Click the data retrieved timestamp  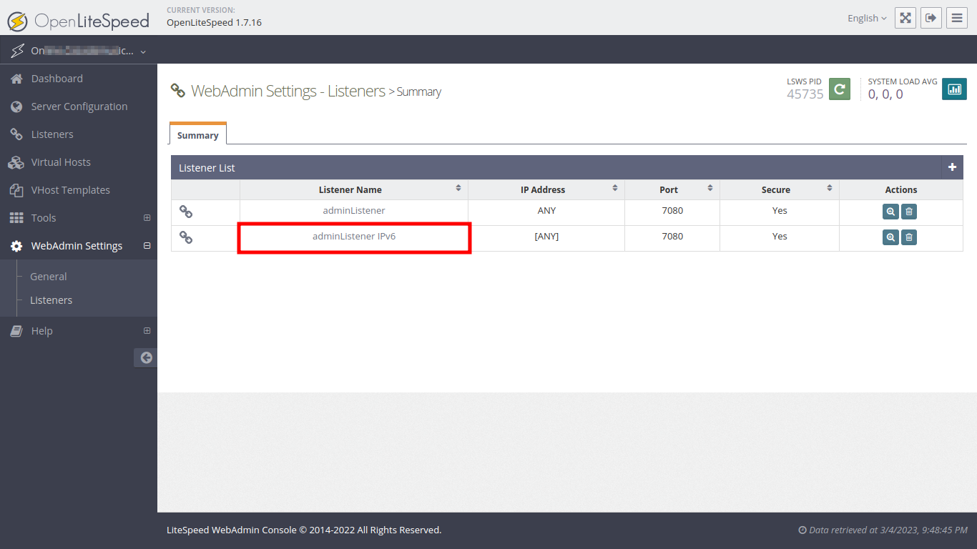click(x=883, y=530)
